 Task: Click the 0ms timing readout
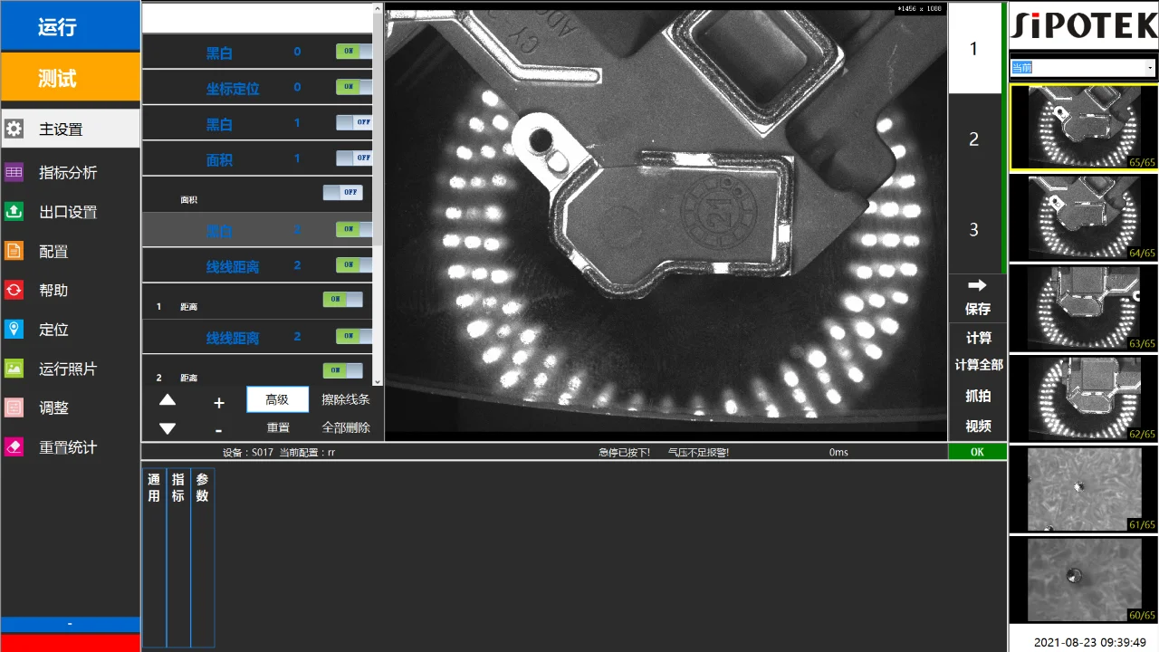click(838, 452)
